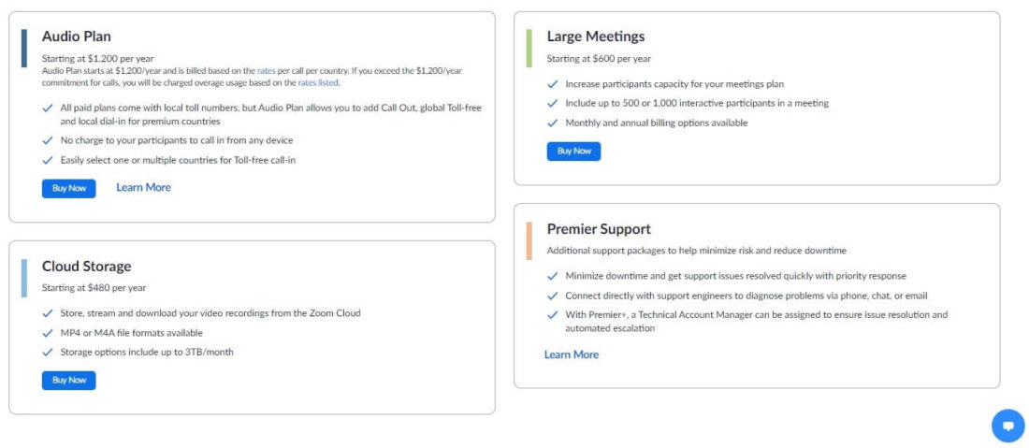Click the Audio Plan heading
The image size is (1029, 448).
(77, 36)
